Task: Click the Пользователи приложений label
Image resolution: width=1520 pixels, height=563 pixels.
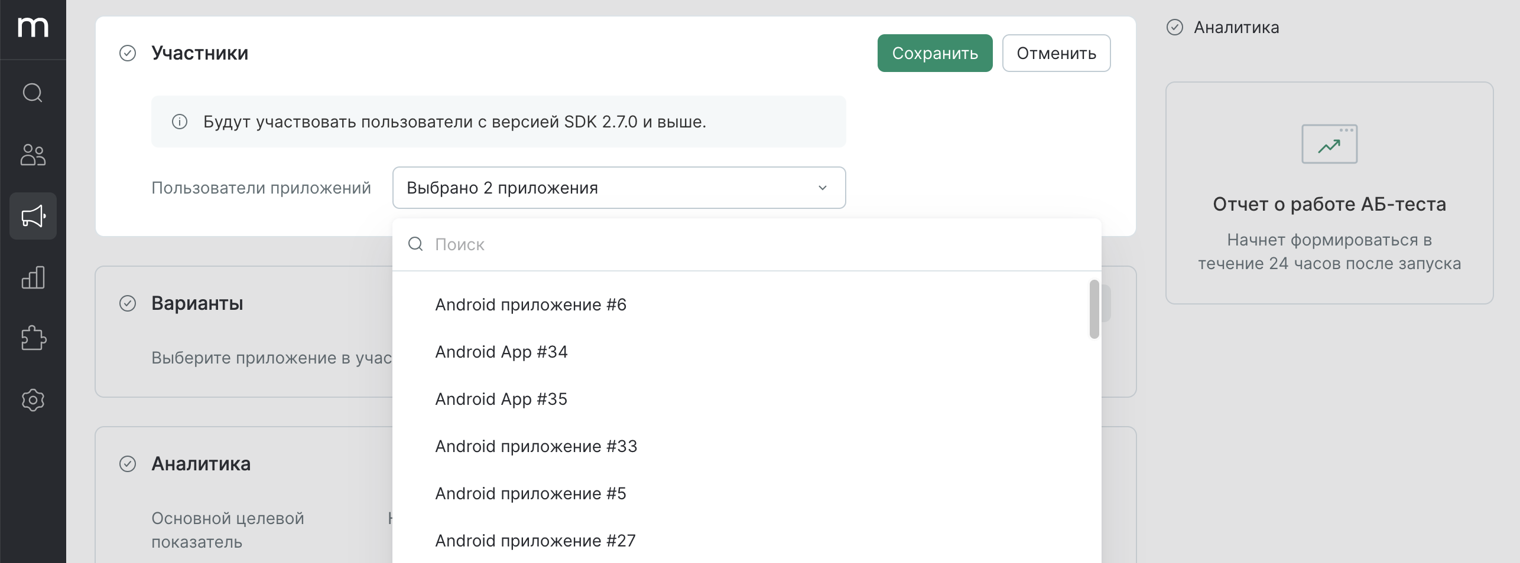Action: point(261,188)
